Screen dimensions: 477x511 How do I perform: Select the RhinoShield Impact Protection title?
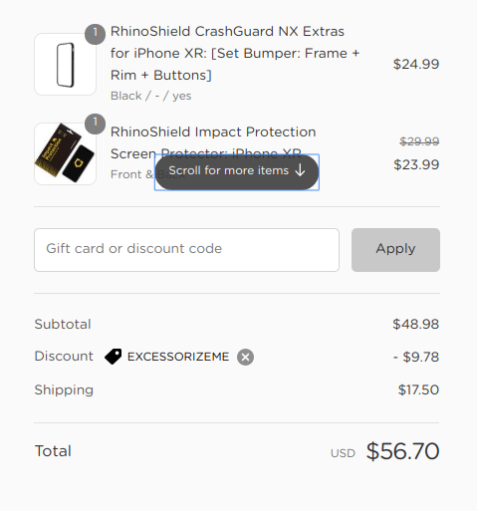click(213, 142)
